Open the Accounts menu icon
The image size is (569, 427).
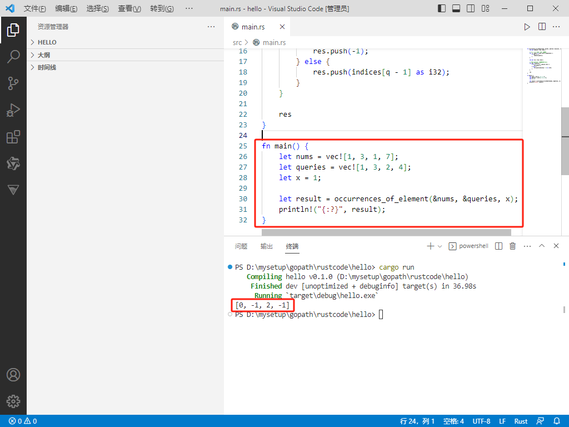tap(13, 375)
